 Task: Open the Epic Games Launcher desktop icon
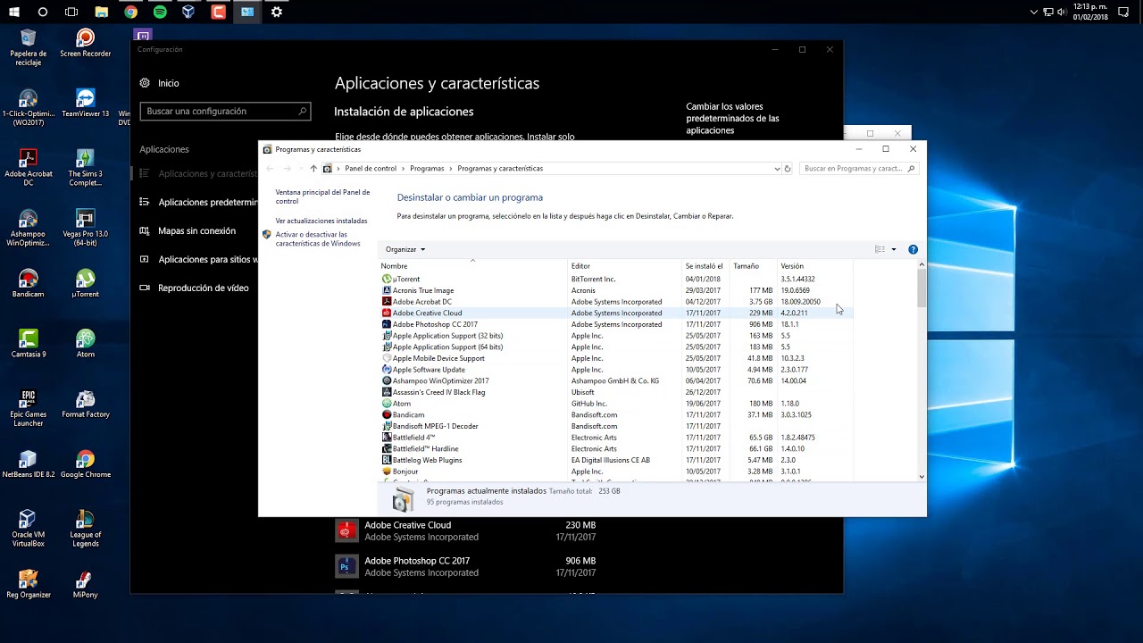28,408
